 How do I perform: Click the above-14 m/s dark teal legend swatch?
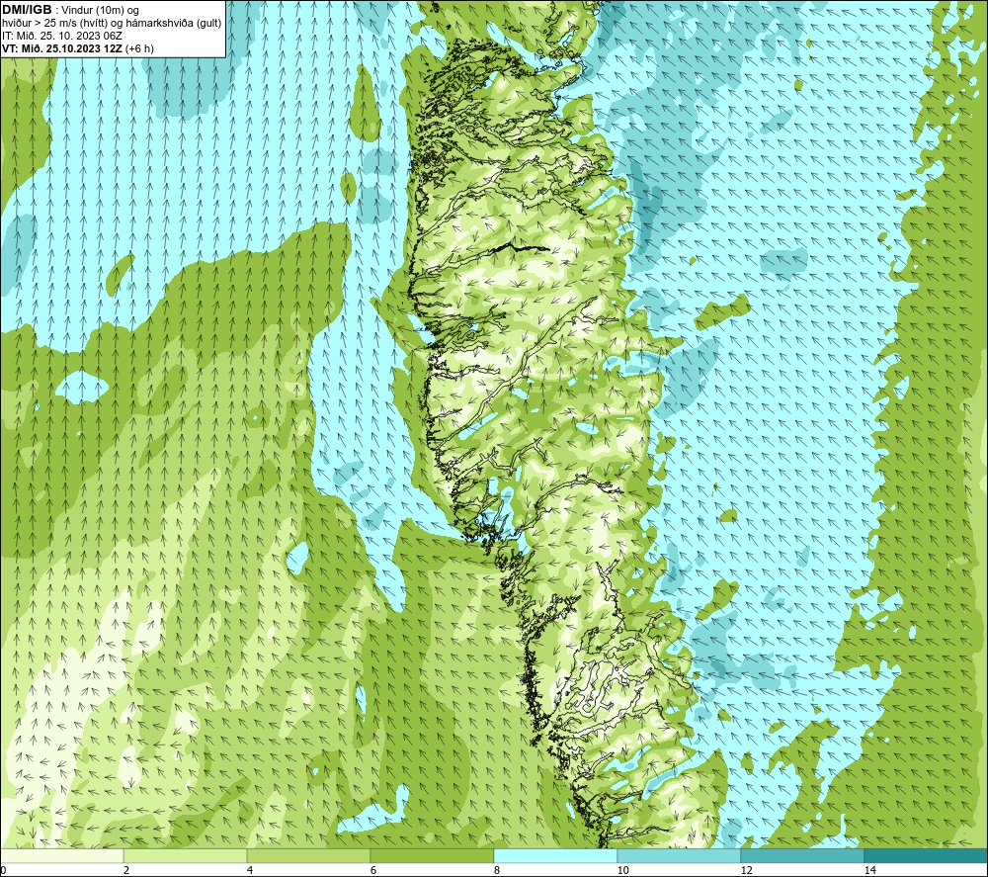coord(926,855)
